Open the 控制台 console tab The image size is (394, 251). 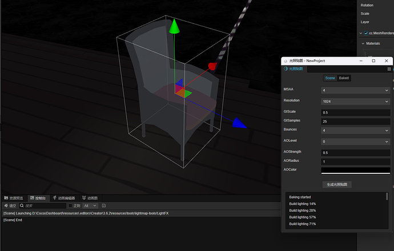coord(38,198)
